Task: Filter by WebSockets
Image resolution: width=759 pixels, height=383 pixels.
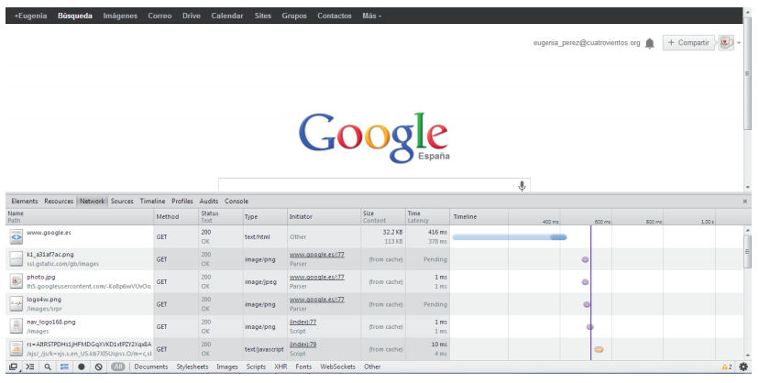Action: [x=337, y=367]
